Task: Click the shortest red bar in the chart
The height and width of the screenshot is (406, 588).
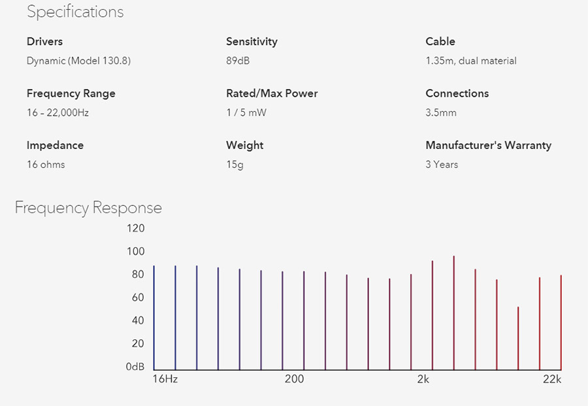Action: coord(518,339)
